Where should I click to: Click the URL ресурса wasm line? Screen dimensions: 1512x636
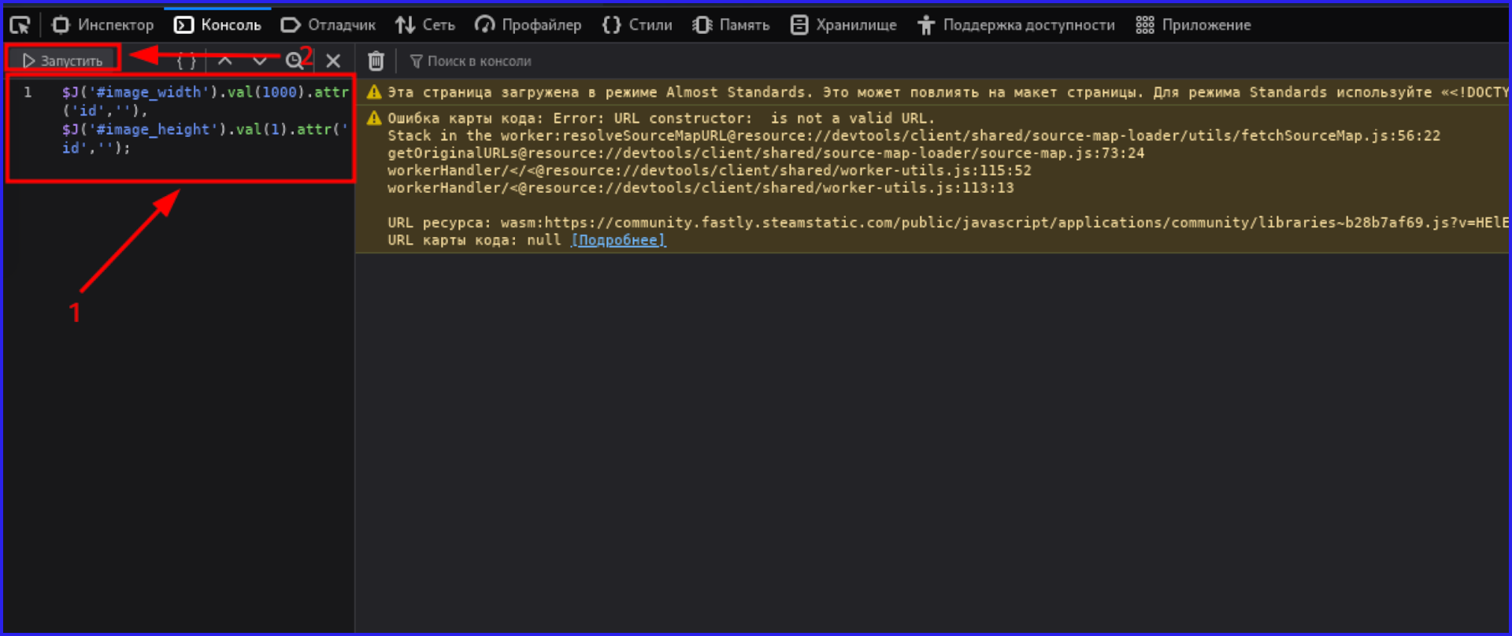pyautogui.click(x=947, y=223)
